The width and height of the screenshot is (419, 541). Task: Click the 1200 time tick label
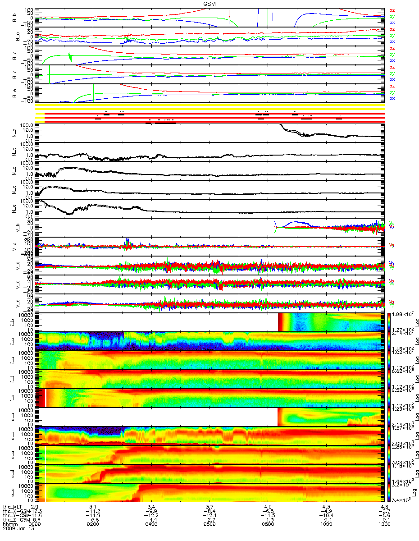384,525
